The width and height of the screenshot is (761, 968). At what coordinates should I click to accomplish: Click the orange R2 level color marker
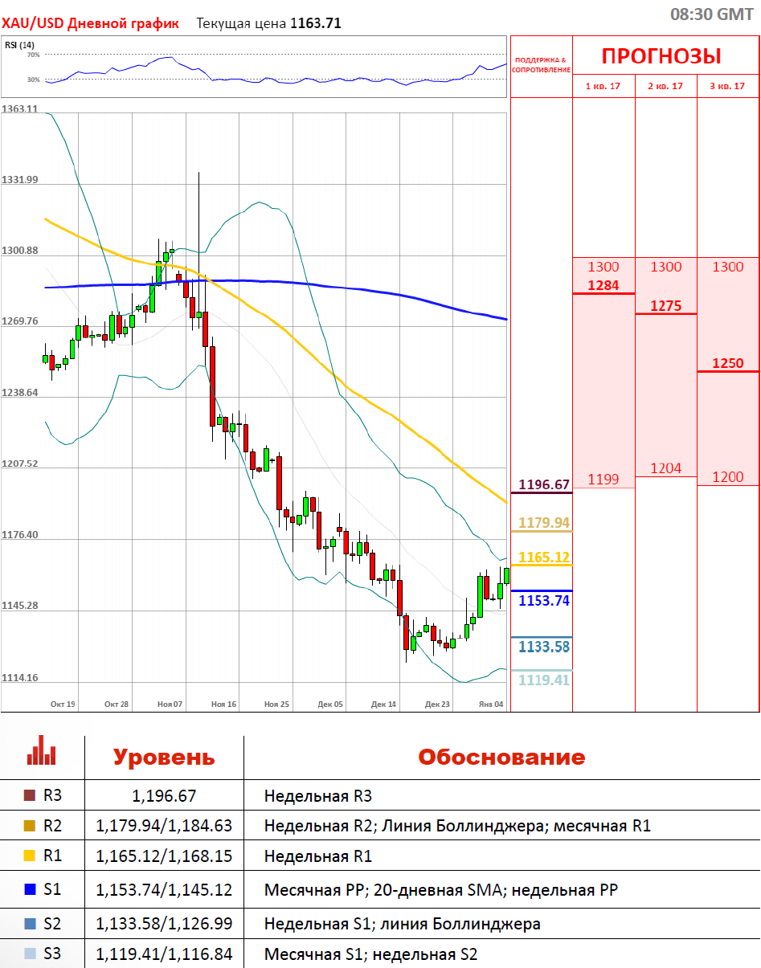coord(30,826)
